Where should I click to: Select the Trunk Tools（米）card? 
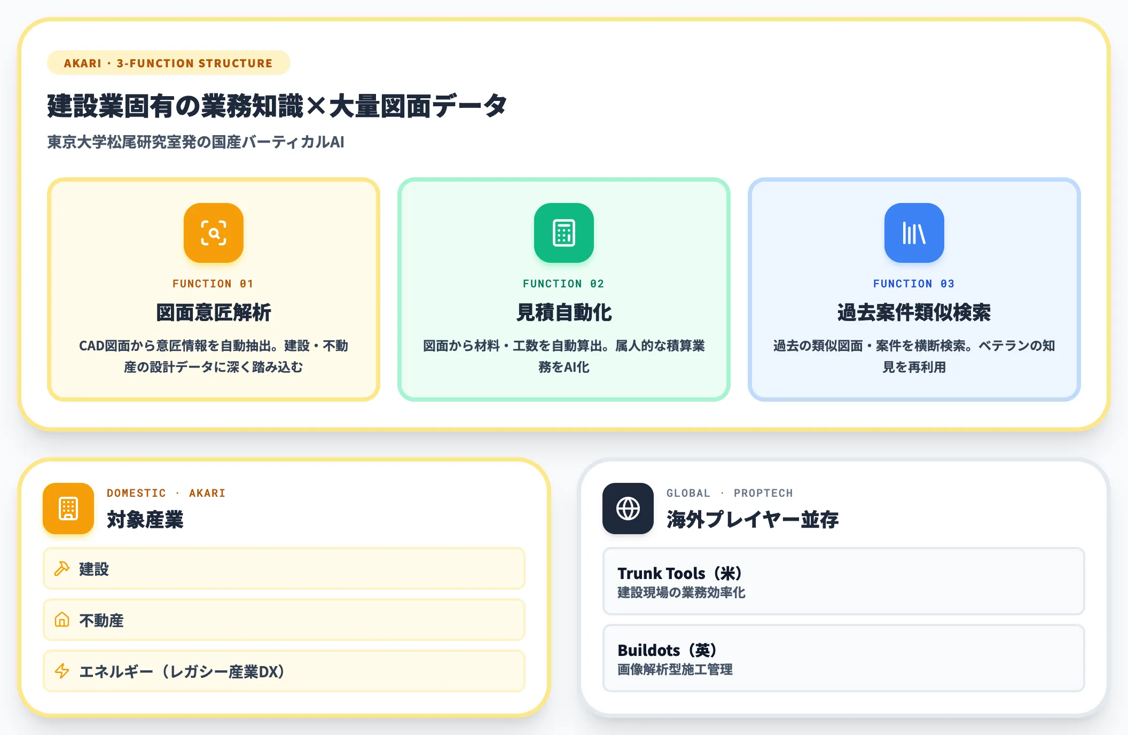pos(844,581)
